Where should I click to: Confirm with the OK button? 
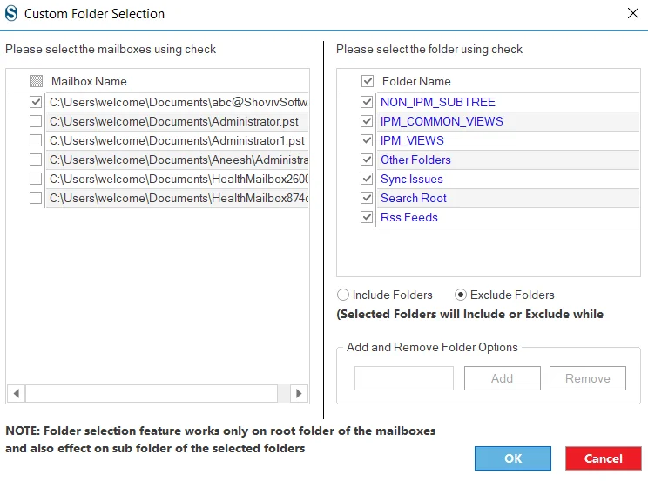click(x=513, y=458)
